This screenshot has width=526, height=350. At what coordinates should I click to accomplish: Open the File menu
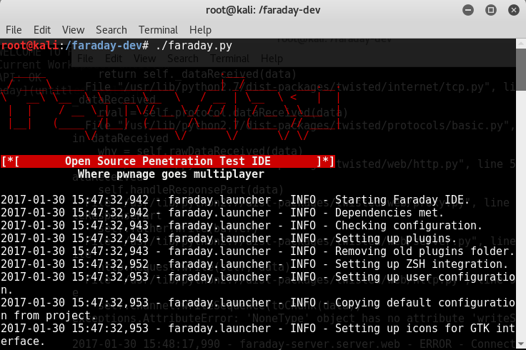14,30
